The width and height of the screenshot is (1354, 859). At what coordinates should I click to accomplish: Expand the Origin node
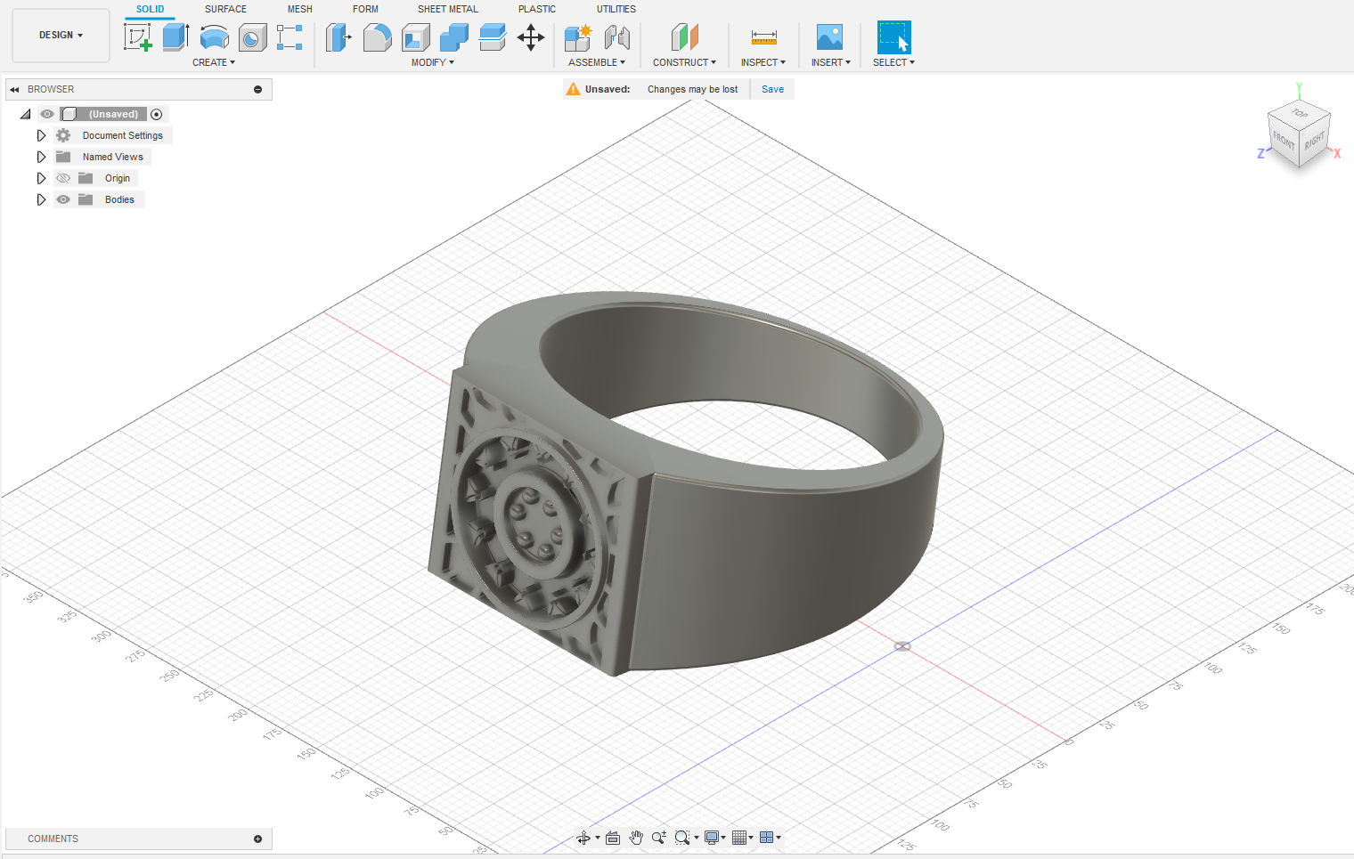click(41, 178)
